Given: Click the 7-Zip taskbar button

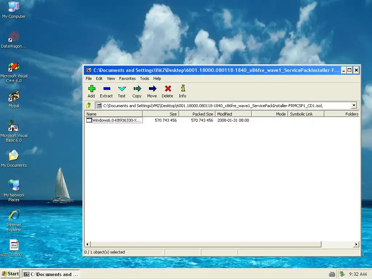Looking at the screenshot, I should pyautogui.click(x=51, y=274).
